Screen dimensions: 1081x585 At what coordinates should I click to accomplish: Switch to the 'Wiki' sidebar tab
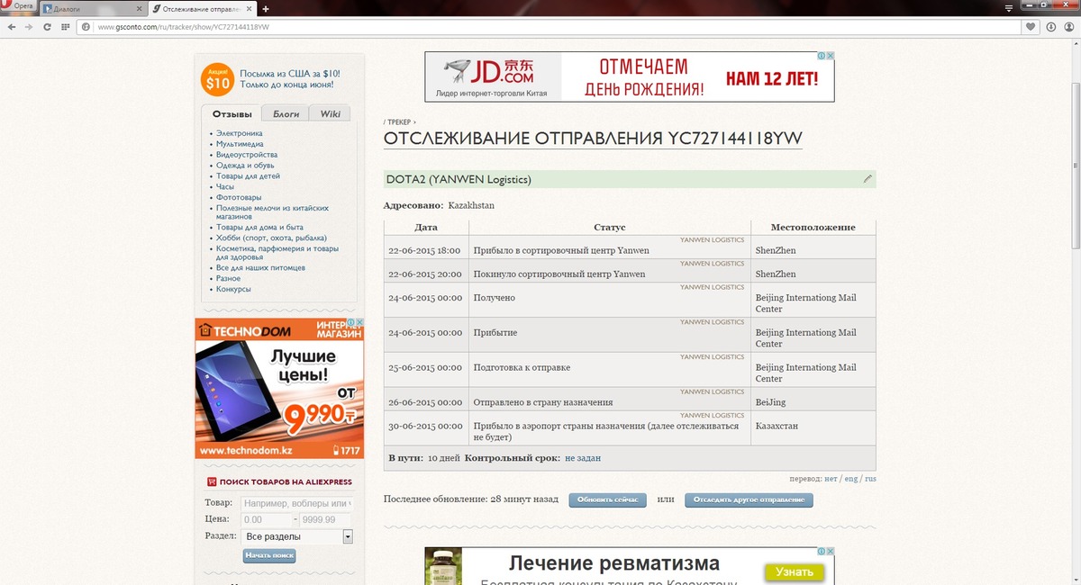pyautogui.click(x=330, y=114)
